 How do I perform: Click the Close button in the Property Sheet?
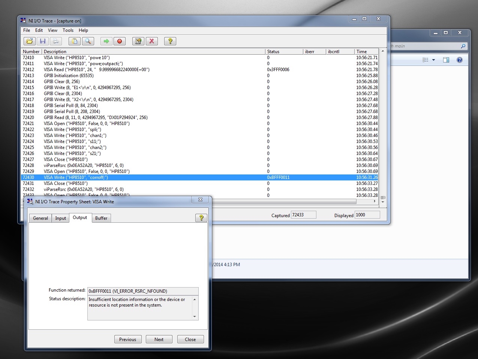coord(190,339)
